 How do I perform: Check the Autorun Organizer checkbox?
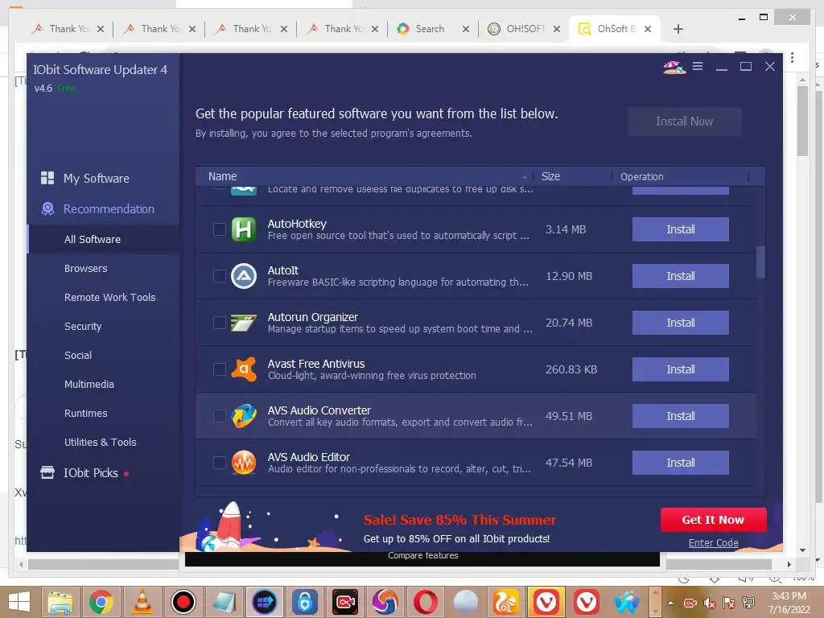pyautogui.click(x=219, y=323)
